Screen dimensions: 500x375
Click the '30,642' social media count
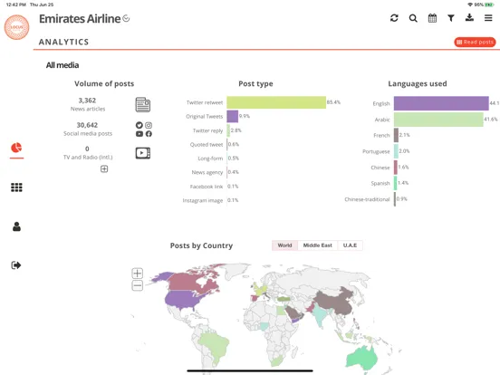87,125
